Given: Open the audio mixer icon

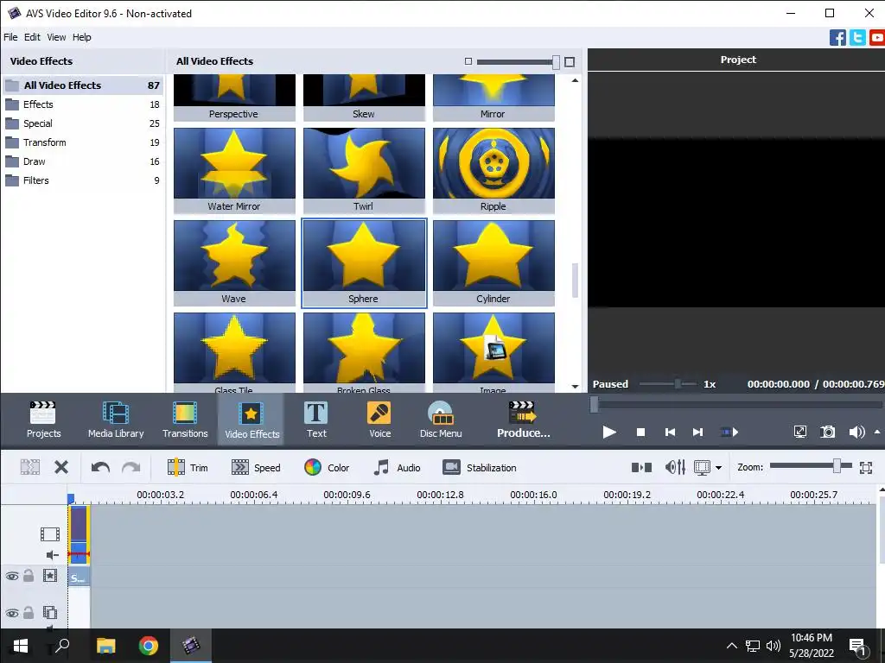Looking at the screenshot, I should pos(675,467).
